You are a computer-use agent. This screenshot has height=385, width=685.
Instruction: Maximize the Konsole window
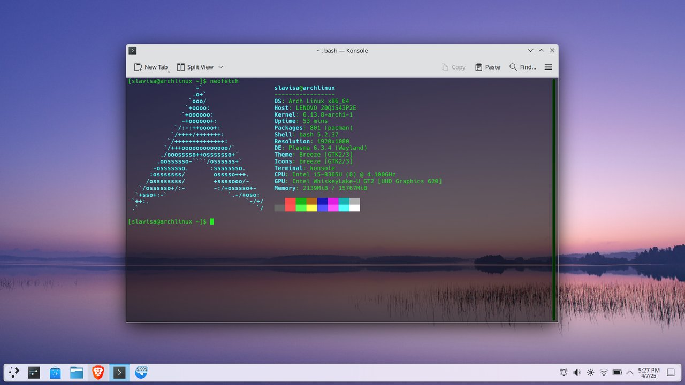(x=541, y=50)
